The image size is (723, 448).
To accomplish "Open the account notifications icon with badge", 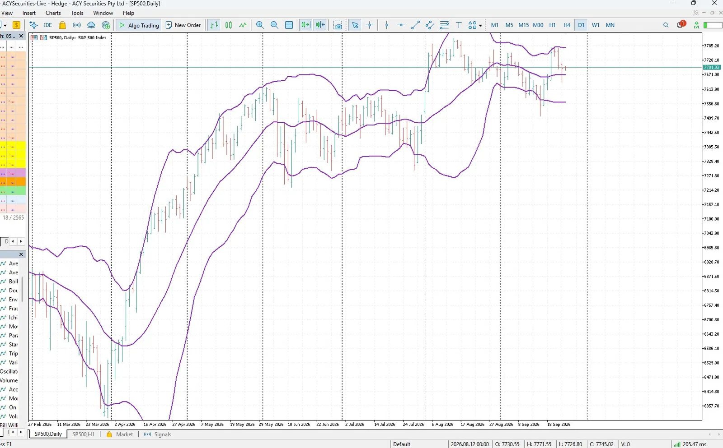I will 681,24.
